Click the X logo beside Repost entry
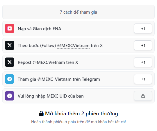Screen dimensions: 157x131 (x=10, y=62)
